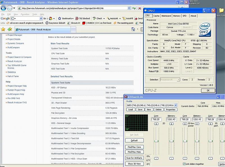Viewport: 225px width, 167px height.
Task: Click Find Max Core button
Action: pos(134,147)
